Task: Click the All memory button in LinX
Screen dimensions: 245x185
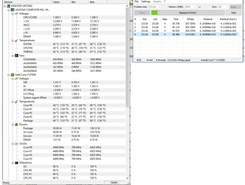Action: point(200,7)
